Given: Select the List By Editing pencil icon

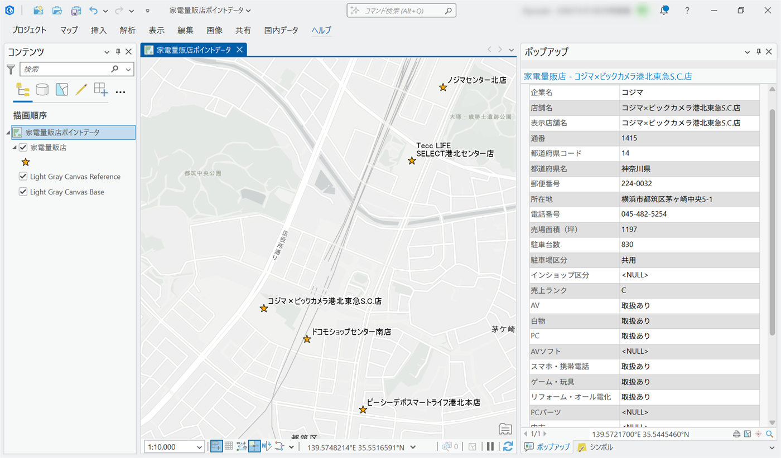Looking at the screenshot, I should (81, 90).
